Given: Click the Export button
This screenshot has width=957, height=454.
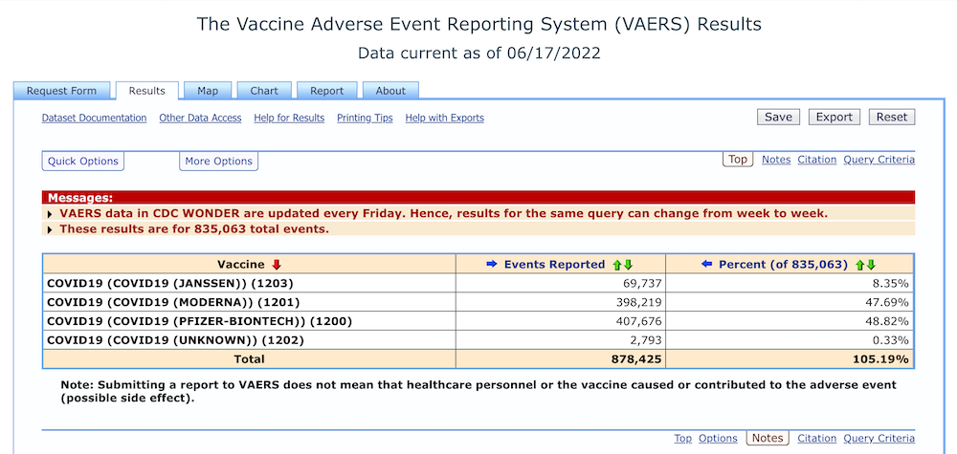Looking at the screenshot, I should coord(835,117).
